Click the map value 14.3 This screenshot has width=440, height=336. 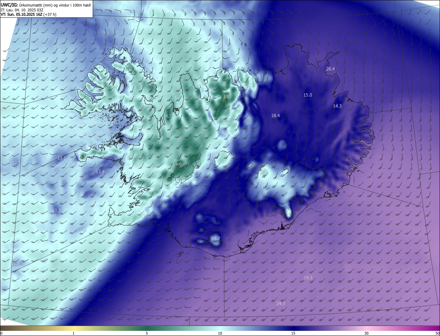coord(337,106)
